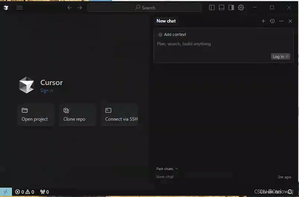
Task: Start a new chat with plus icon
Action: coord(264,21)
